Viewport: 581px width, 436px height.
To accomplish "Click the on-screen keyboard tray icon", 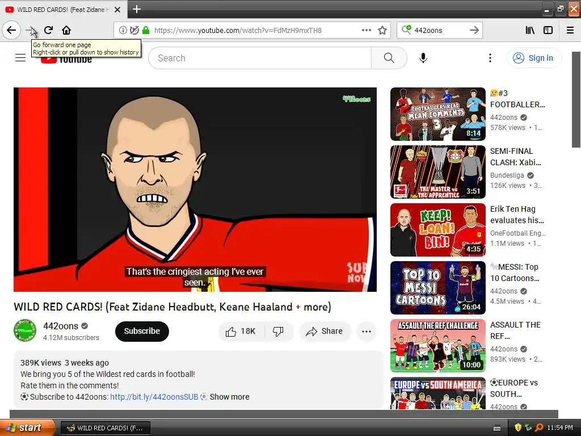I will pos(497,428).
